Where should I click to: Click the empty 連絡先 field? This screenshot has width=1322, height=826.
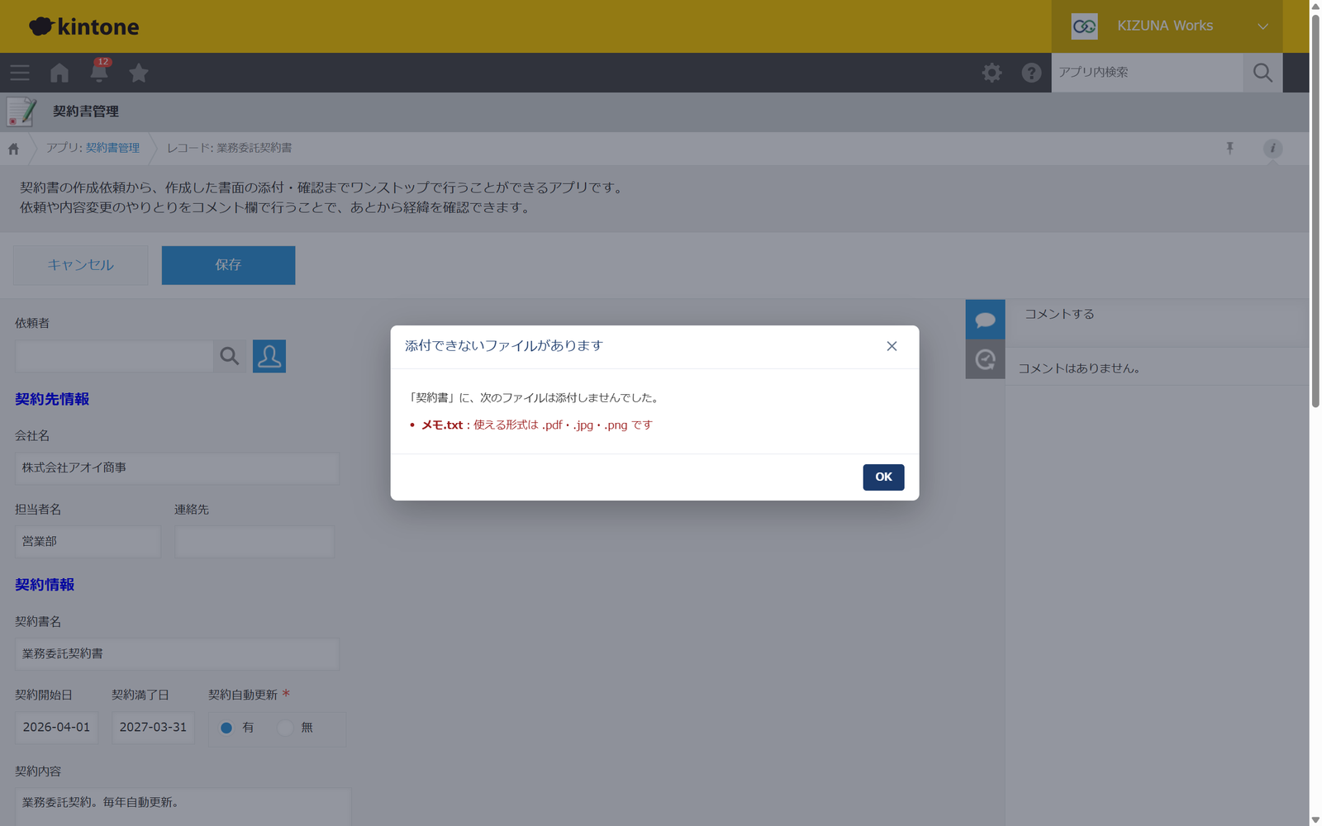point(254,542)
